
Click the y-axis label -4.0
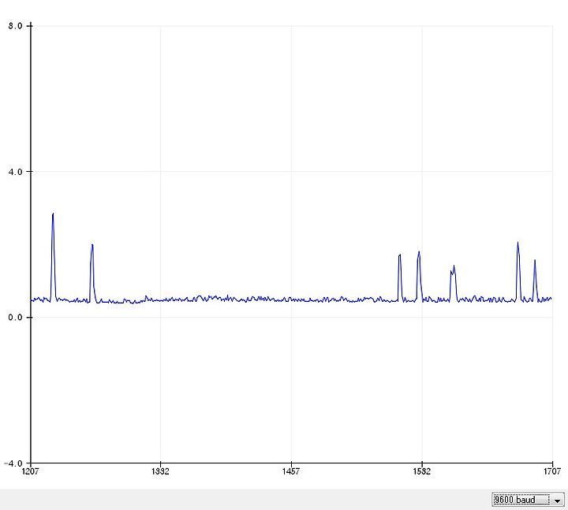pos(13,463)
